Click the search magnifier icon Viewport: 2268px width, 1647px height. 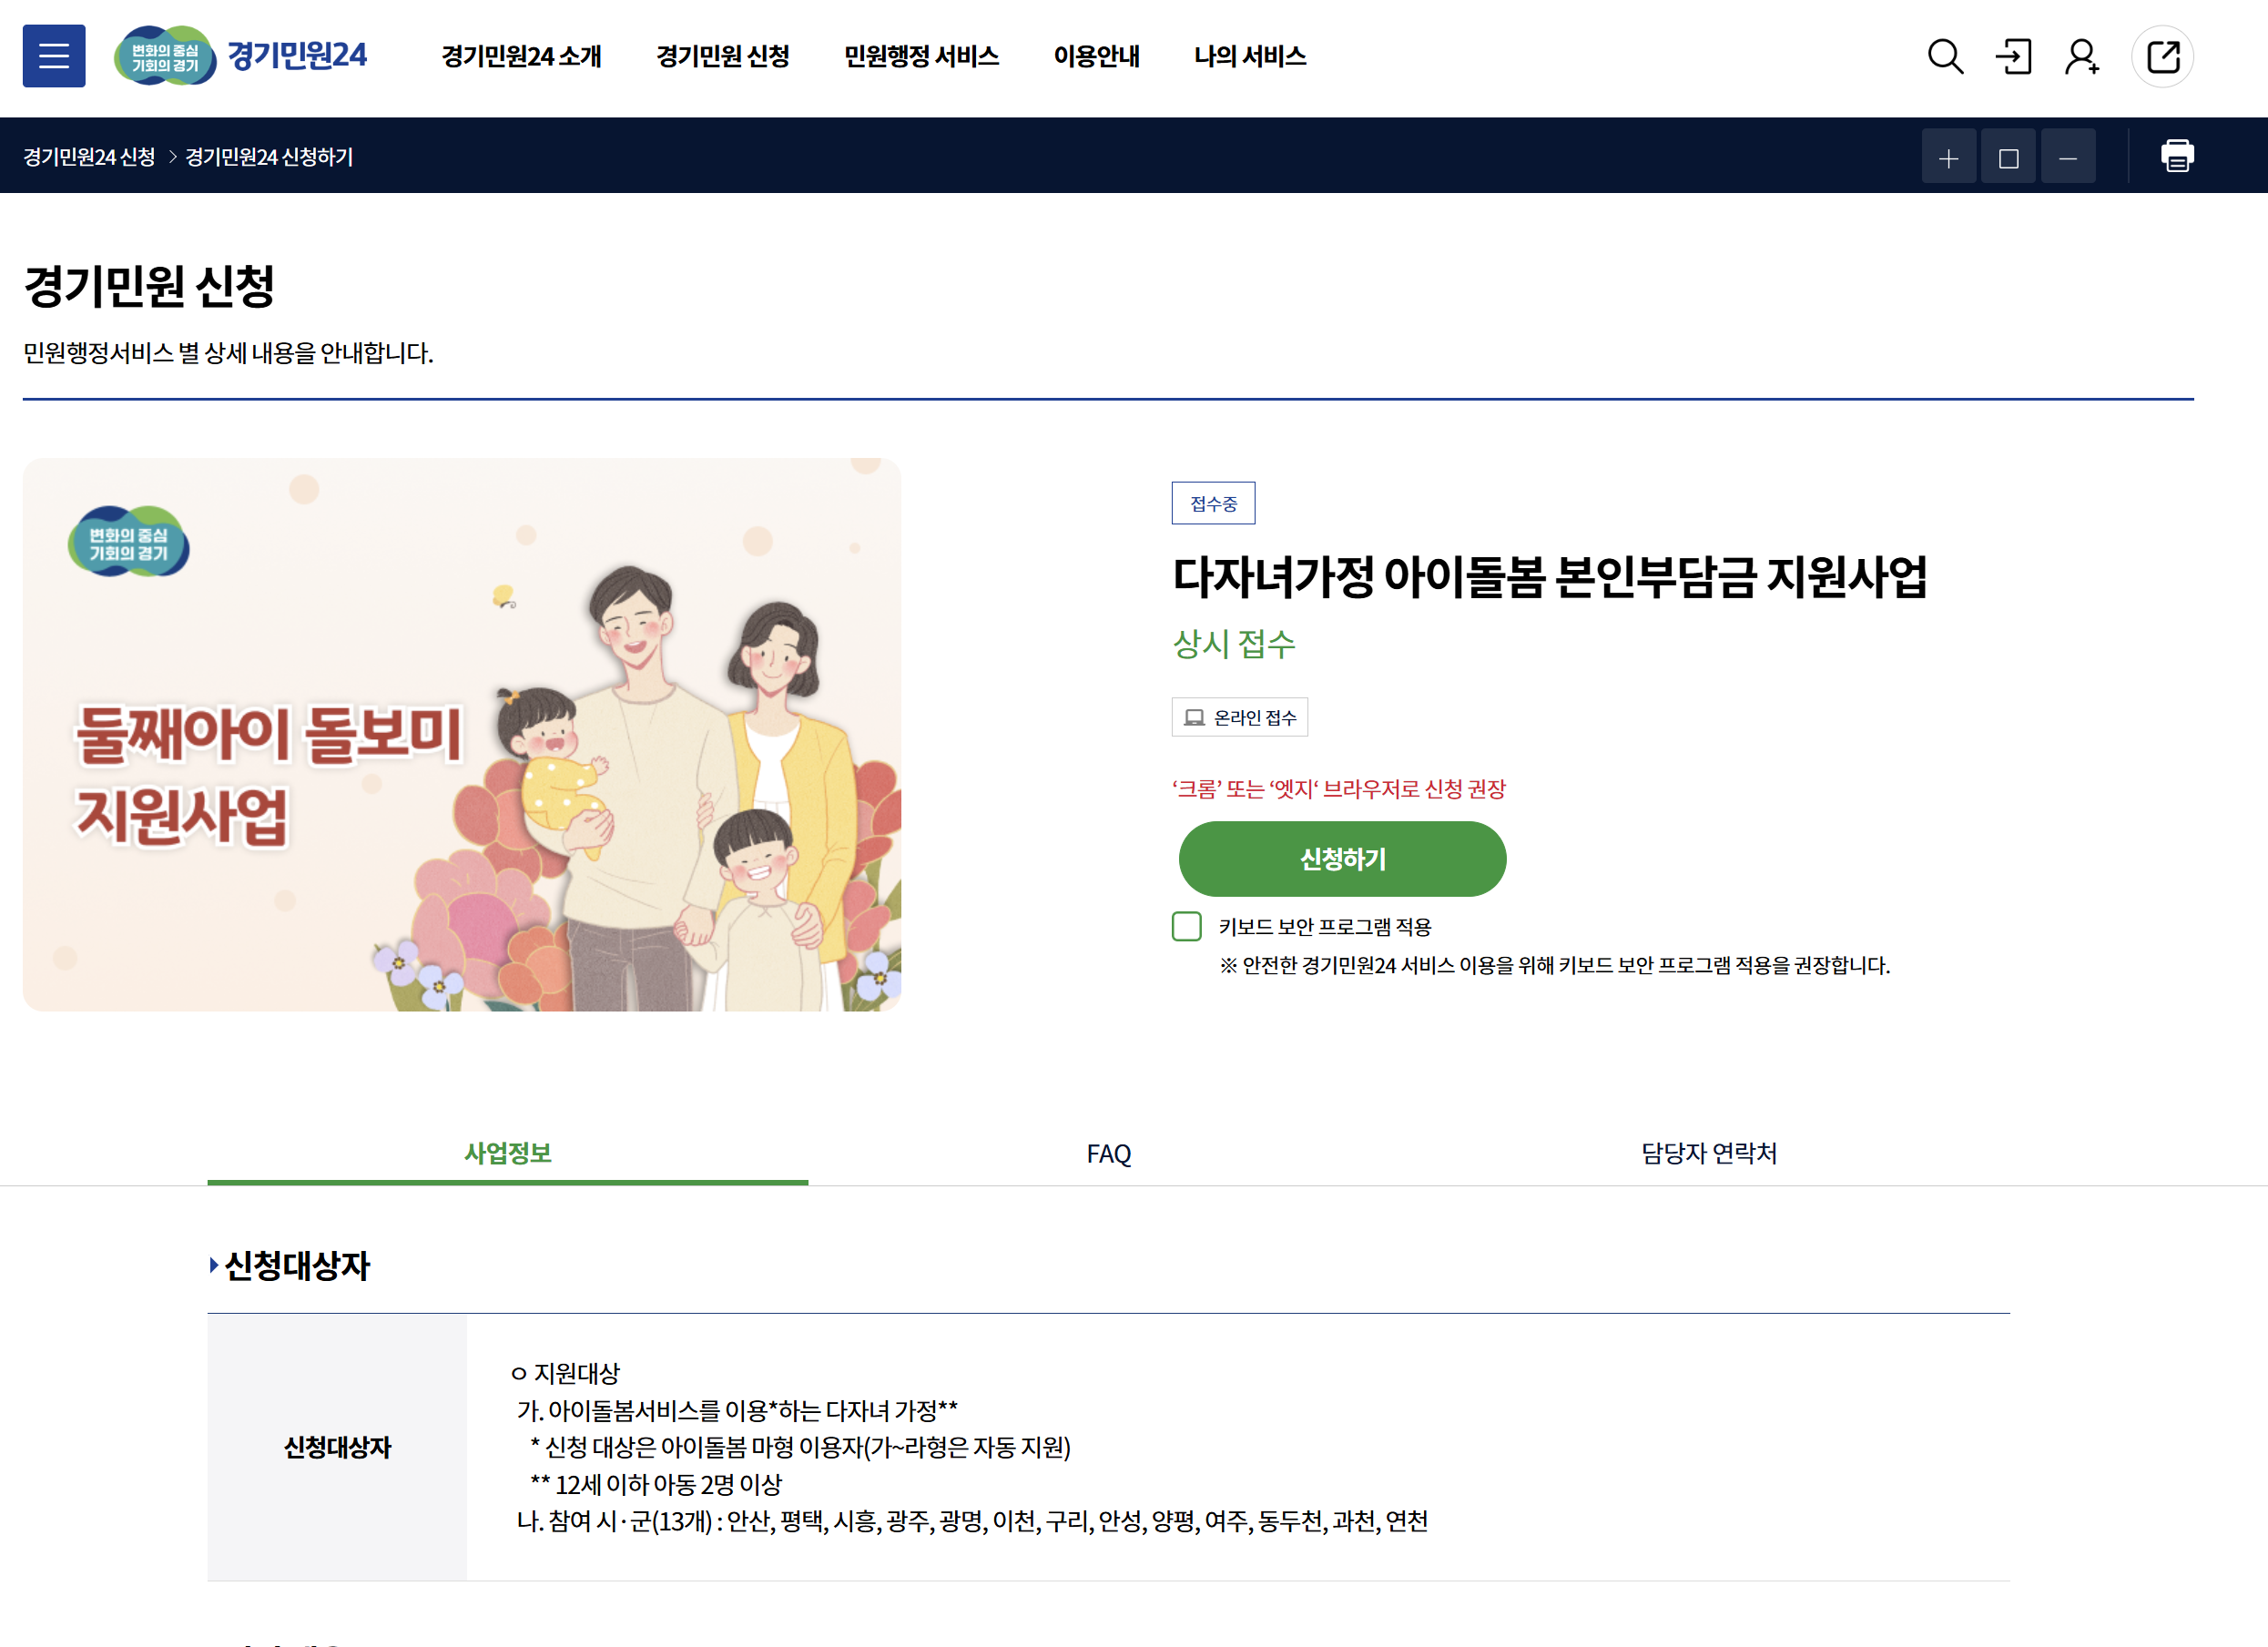pyautogui.click(x=1945, y=56)
